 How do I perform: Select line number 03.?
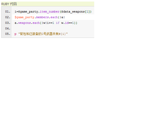(x=8, y=23)
